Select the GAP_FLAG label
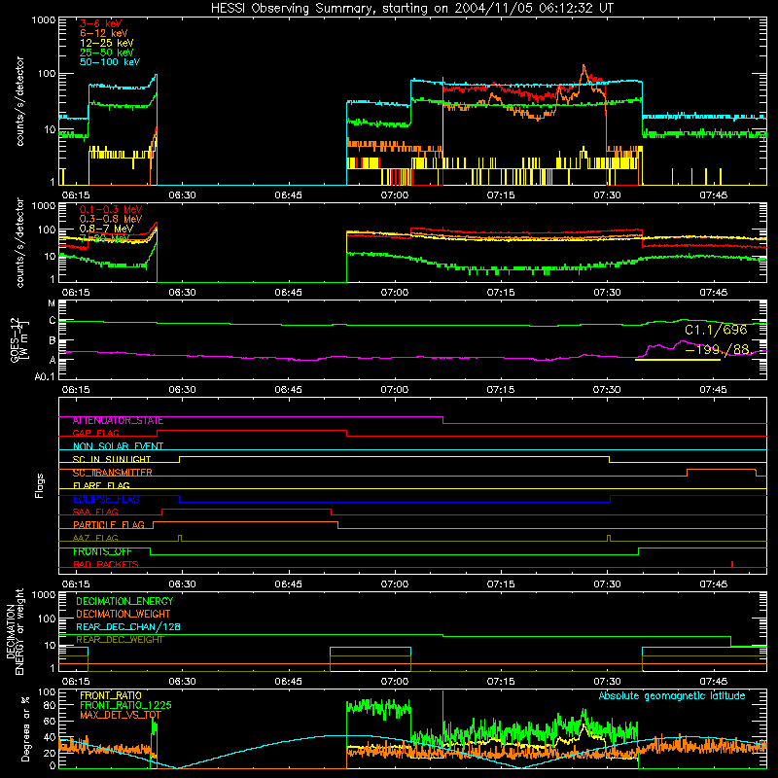Viewport: 778px width, 778px height. [x=95, y=433]
